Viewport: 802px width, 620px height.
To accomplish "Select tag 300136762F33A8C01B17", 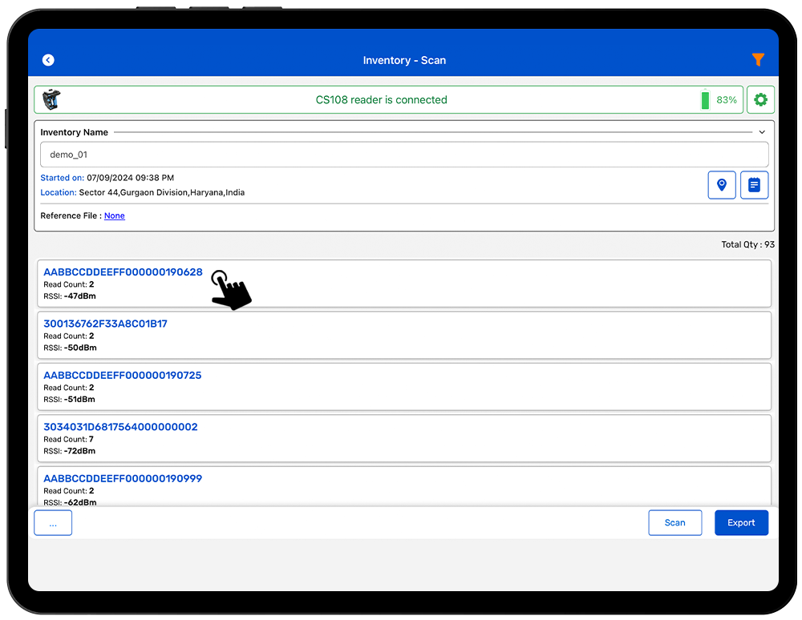I will (105, 324).
